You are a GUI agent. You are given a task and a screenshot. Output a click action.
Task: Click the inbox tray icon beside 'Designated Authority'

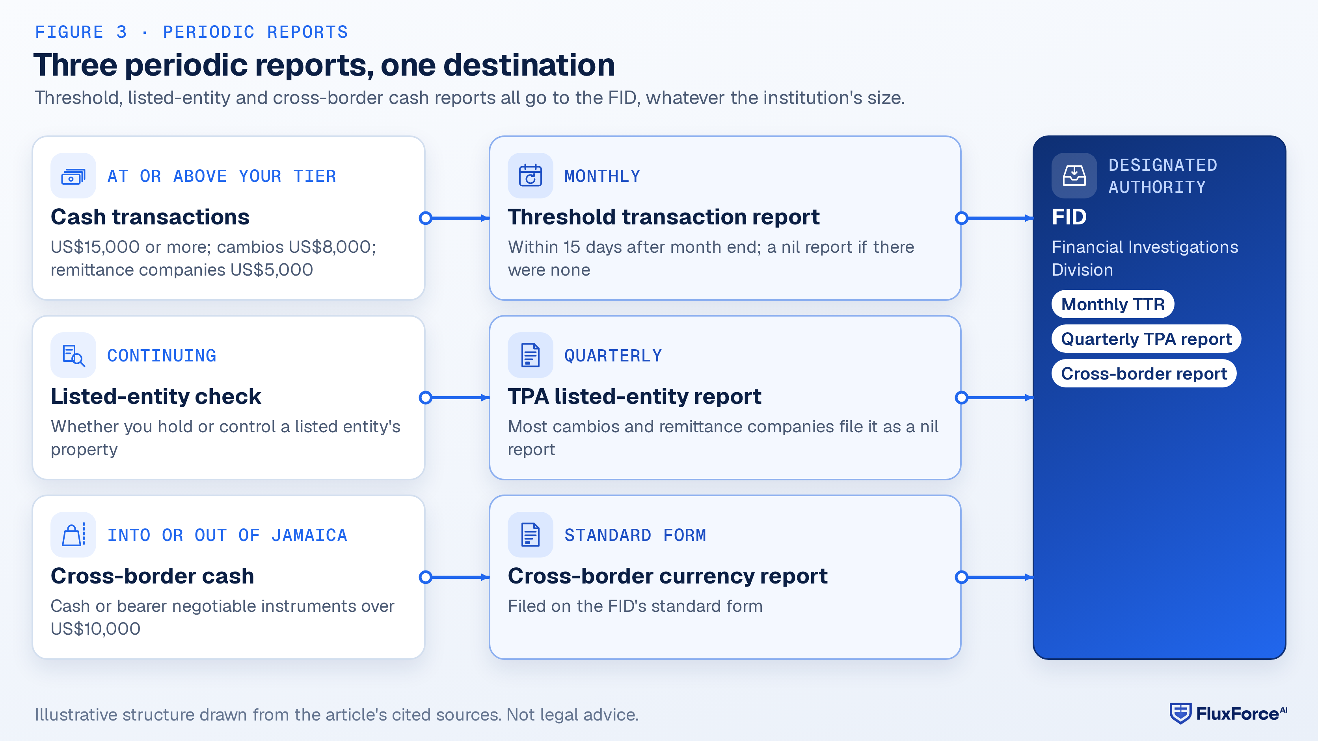tap(1074, 176)
